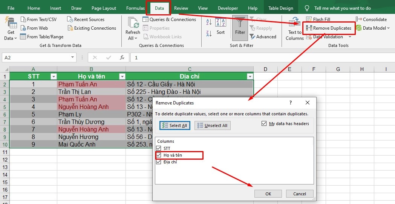Viewport: 395px width, 204px height.
Task: Open the Họ và tên filter dropdown
Action: (122, 77)
